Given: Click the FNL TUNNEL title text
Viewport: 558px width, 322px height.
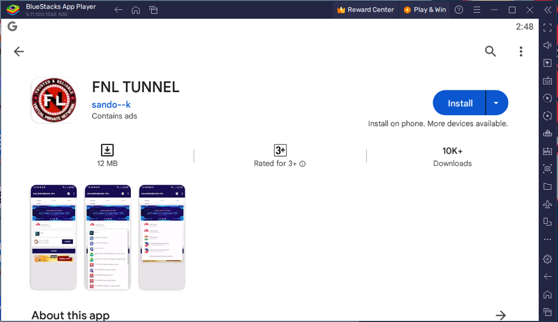Looking at the screenshot, I should [x=136, y=87].
